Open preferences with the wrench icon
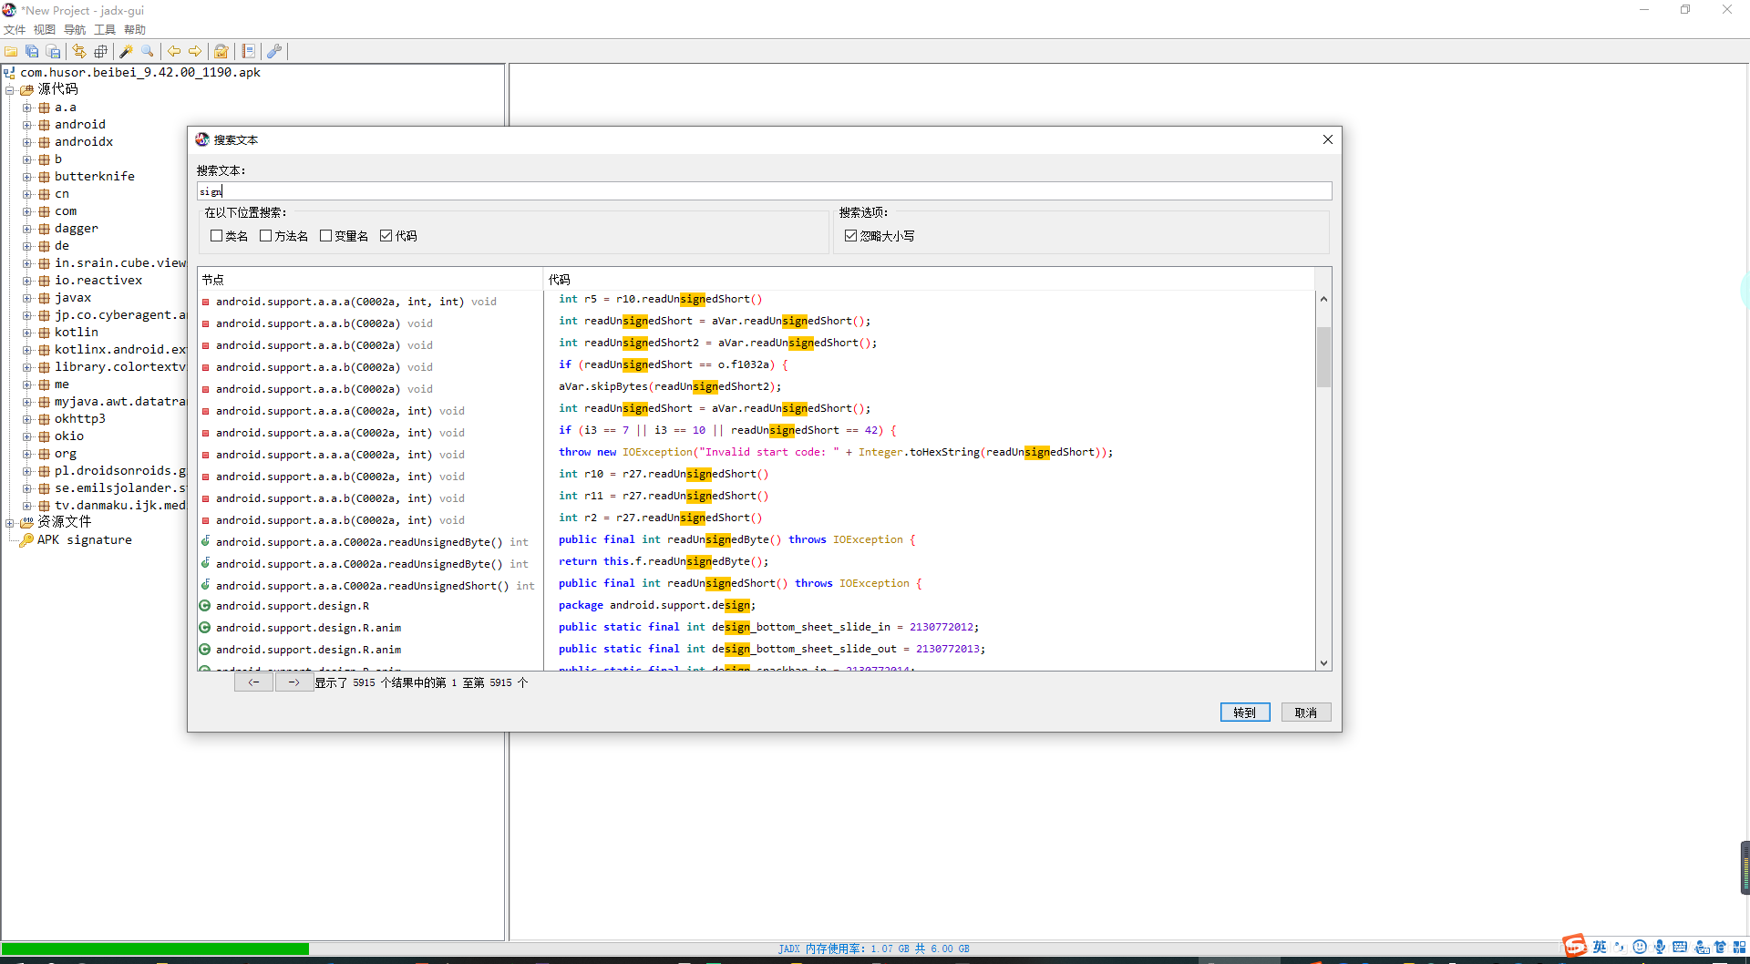This screenshot has height=964, width=1750. click(274, 51)
